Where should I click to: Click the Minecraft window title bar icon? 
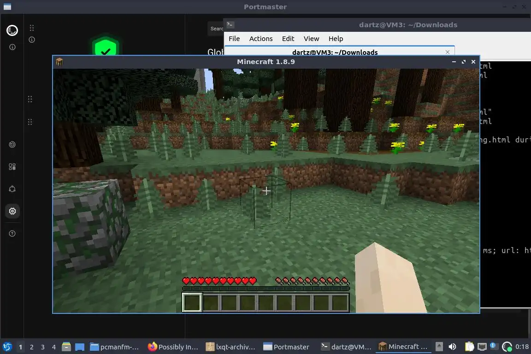pyautogui.click(x=59, y=62)
